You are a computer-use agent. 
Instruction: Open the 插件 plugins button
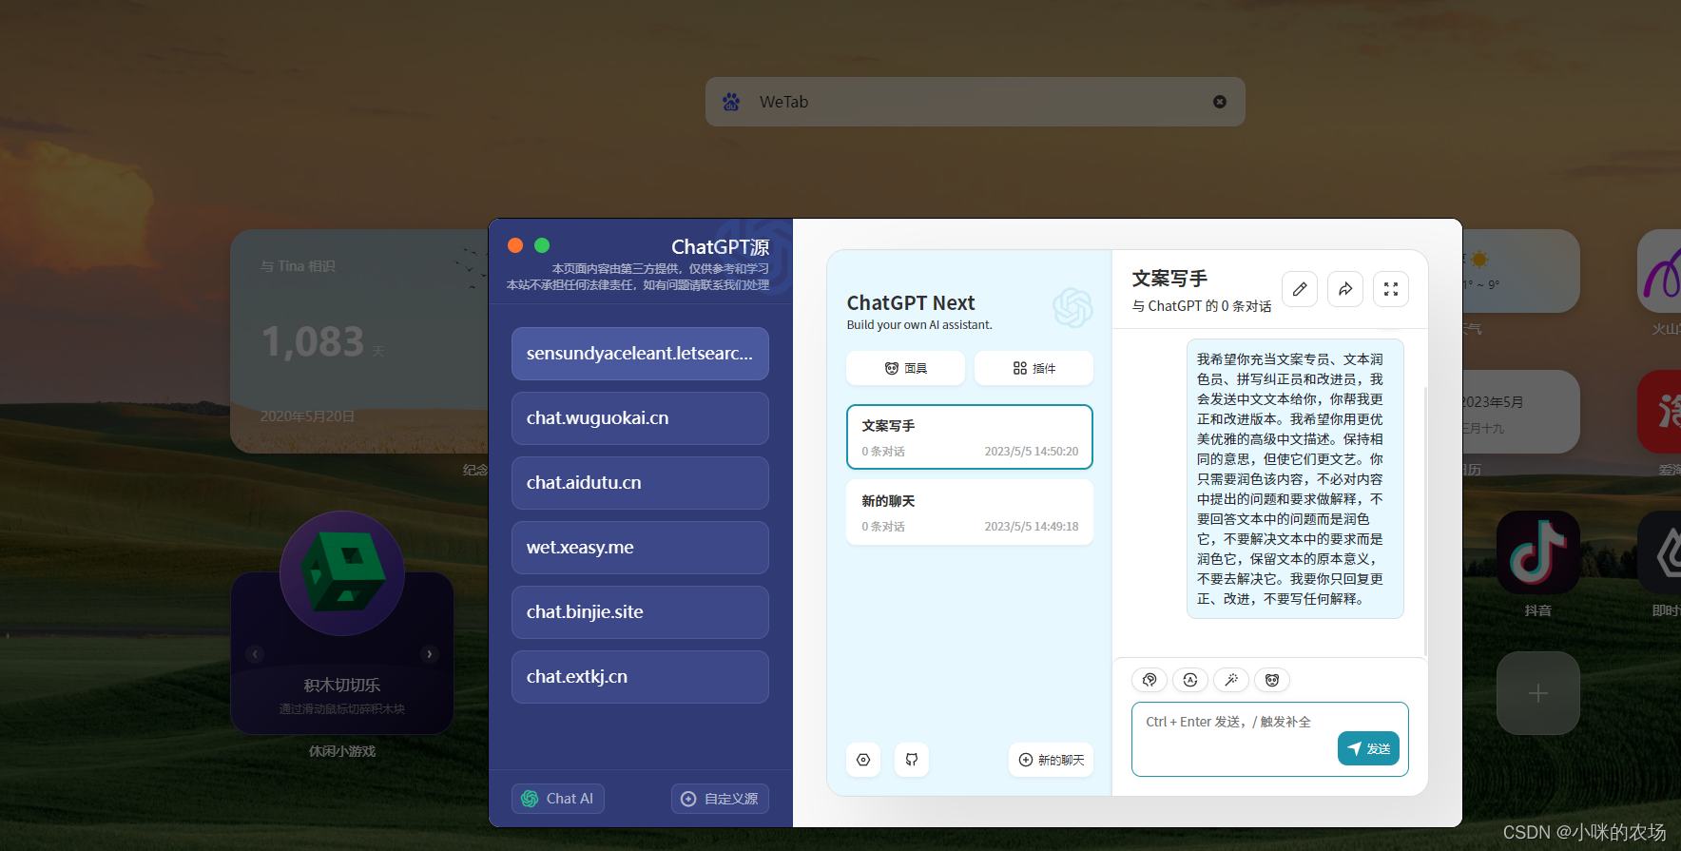1034,368
